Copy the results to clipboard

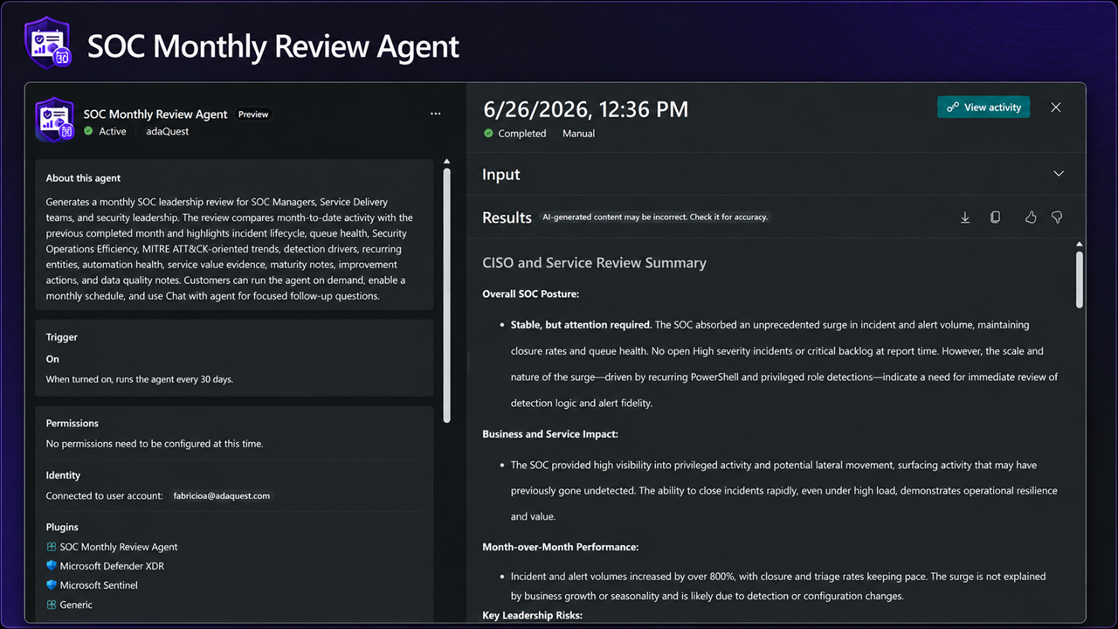[x=995, y=218]
